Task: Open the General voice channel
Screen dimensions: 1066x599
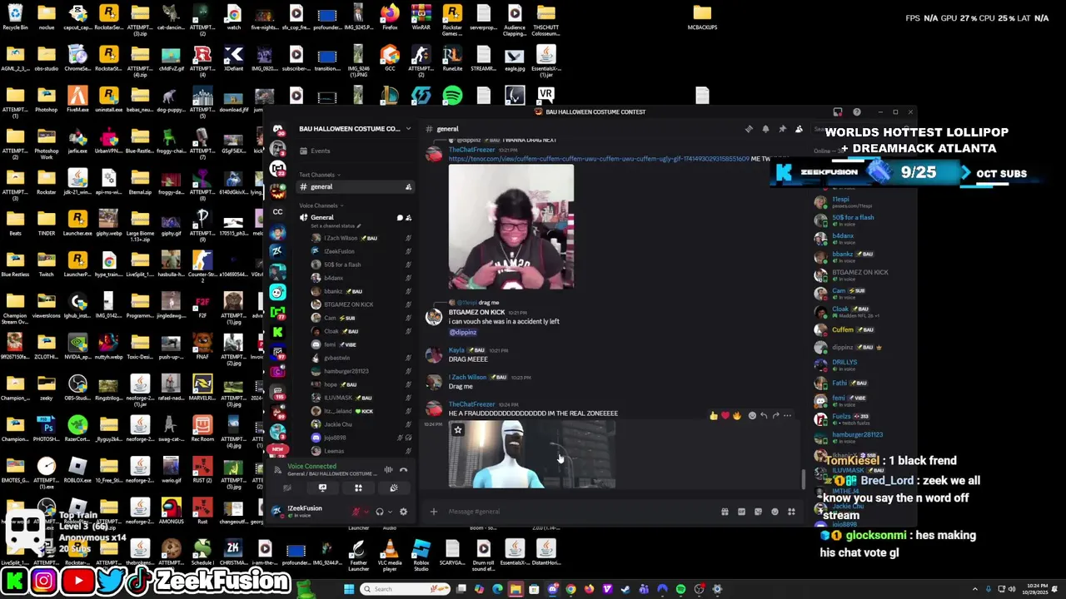Action: [322, 217]
